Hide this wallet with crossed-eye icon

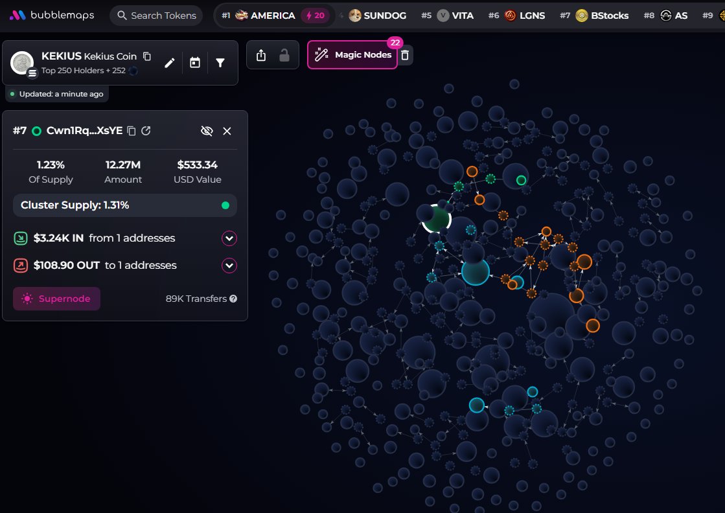[207, 131]
